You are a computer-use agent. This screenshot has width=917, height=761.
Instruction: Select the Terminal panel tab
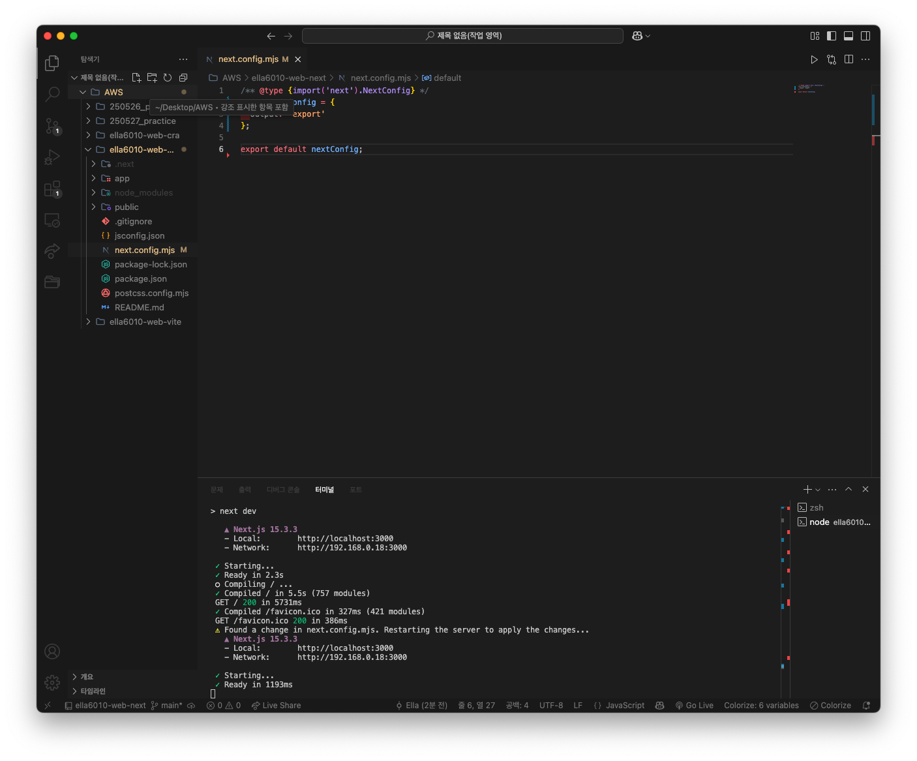click(324, 490)
